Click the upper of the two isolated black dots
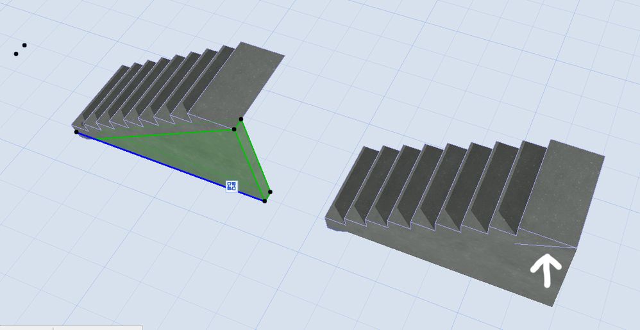 [24, 45]
